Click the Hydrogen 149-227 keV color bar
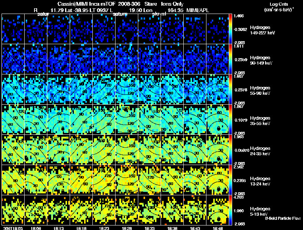The width and height of the screenshot is (303, 230). pos(231,29)
